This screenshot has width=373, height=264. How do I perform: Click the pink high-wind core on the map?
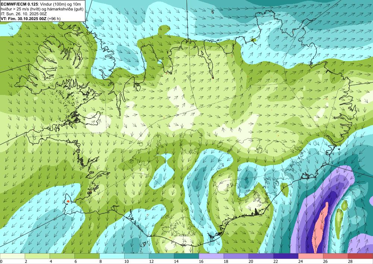320,228
